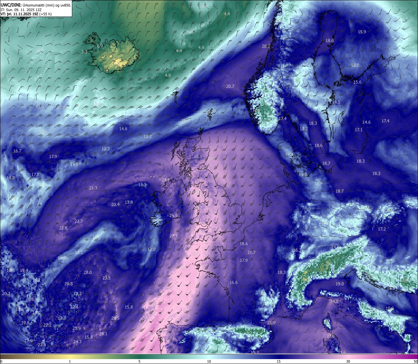This screenshot has width=418, height=364.
Task: Click the 15.6 value over Finland
Action: pos(357,82)
